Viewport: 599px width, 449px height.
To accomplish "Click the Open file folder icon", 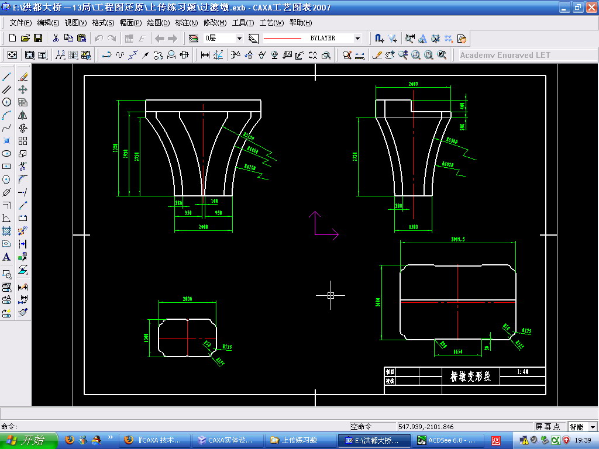I will point(25,38).
